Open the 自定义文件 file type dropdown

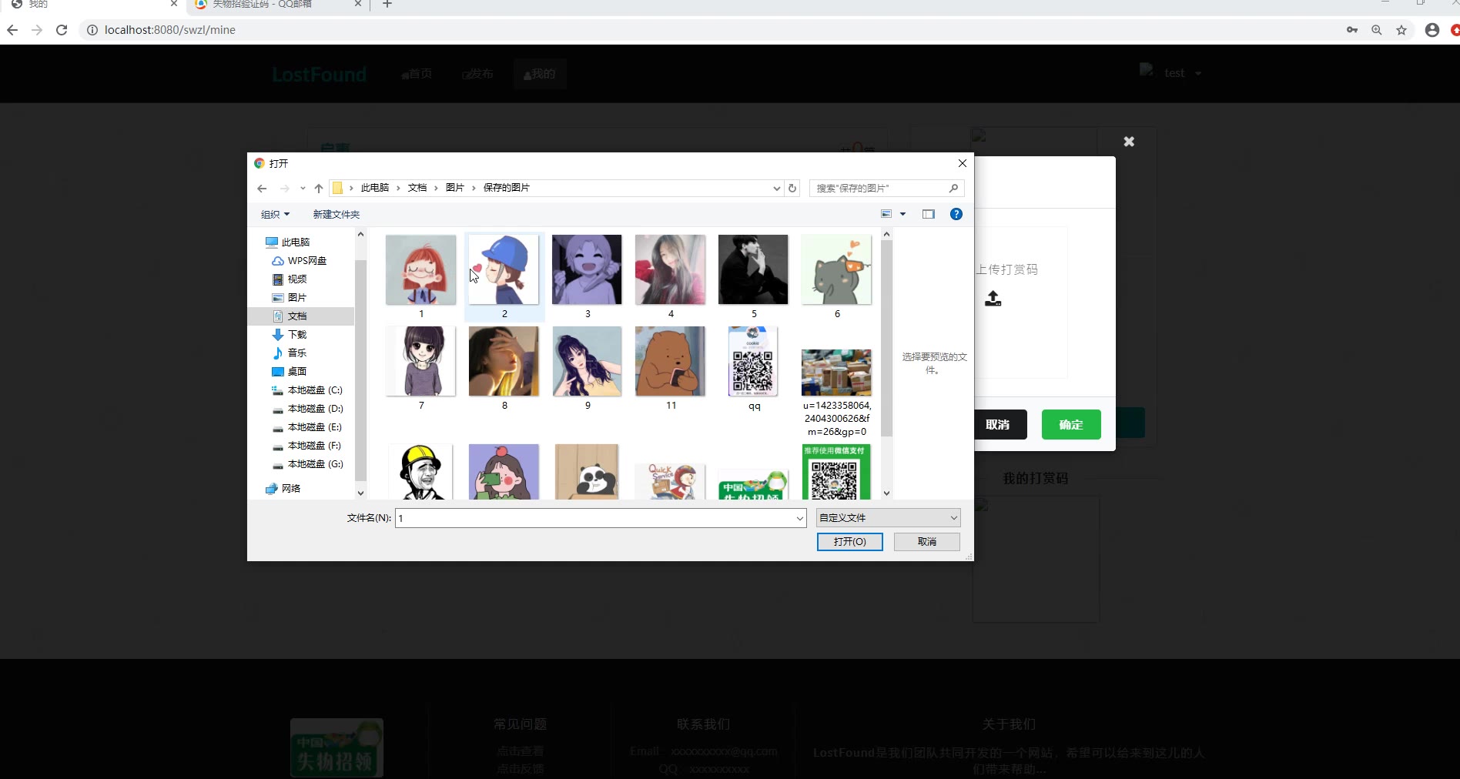[889, 518]
